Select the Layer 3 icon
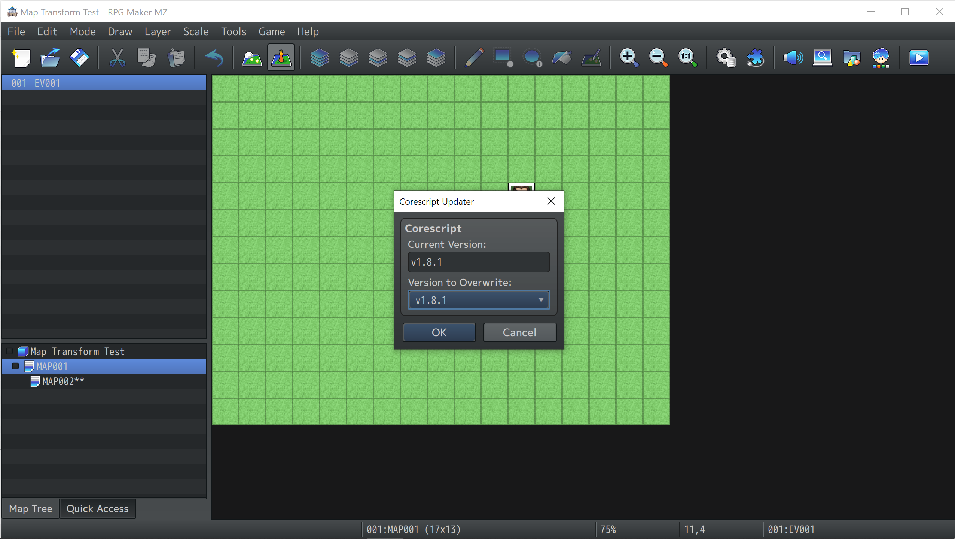Image resolution: width=955 pixels, height=539 pixels. [407, 58]
